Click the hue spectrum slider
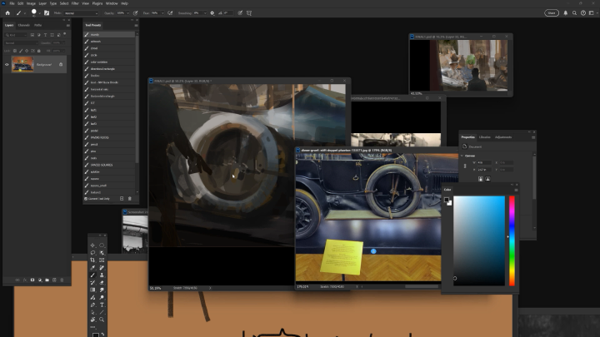This screenshot has height=337, width=600. [x=512, y=240]
